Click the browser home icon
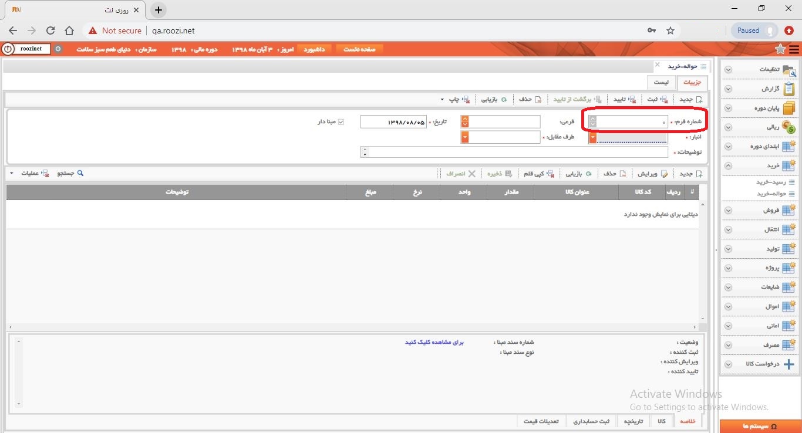Screen dimensions: 802x433 [x=69, y=31]
